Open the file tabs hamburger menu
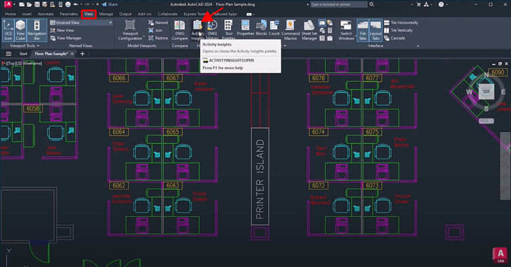The width and height of the screenshot is (511, 267). tap(9, 54)
